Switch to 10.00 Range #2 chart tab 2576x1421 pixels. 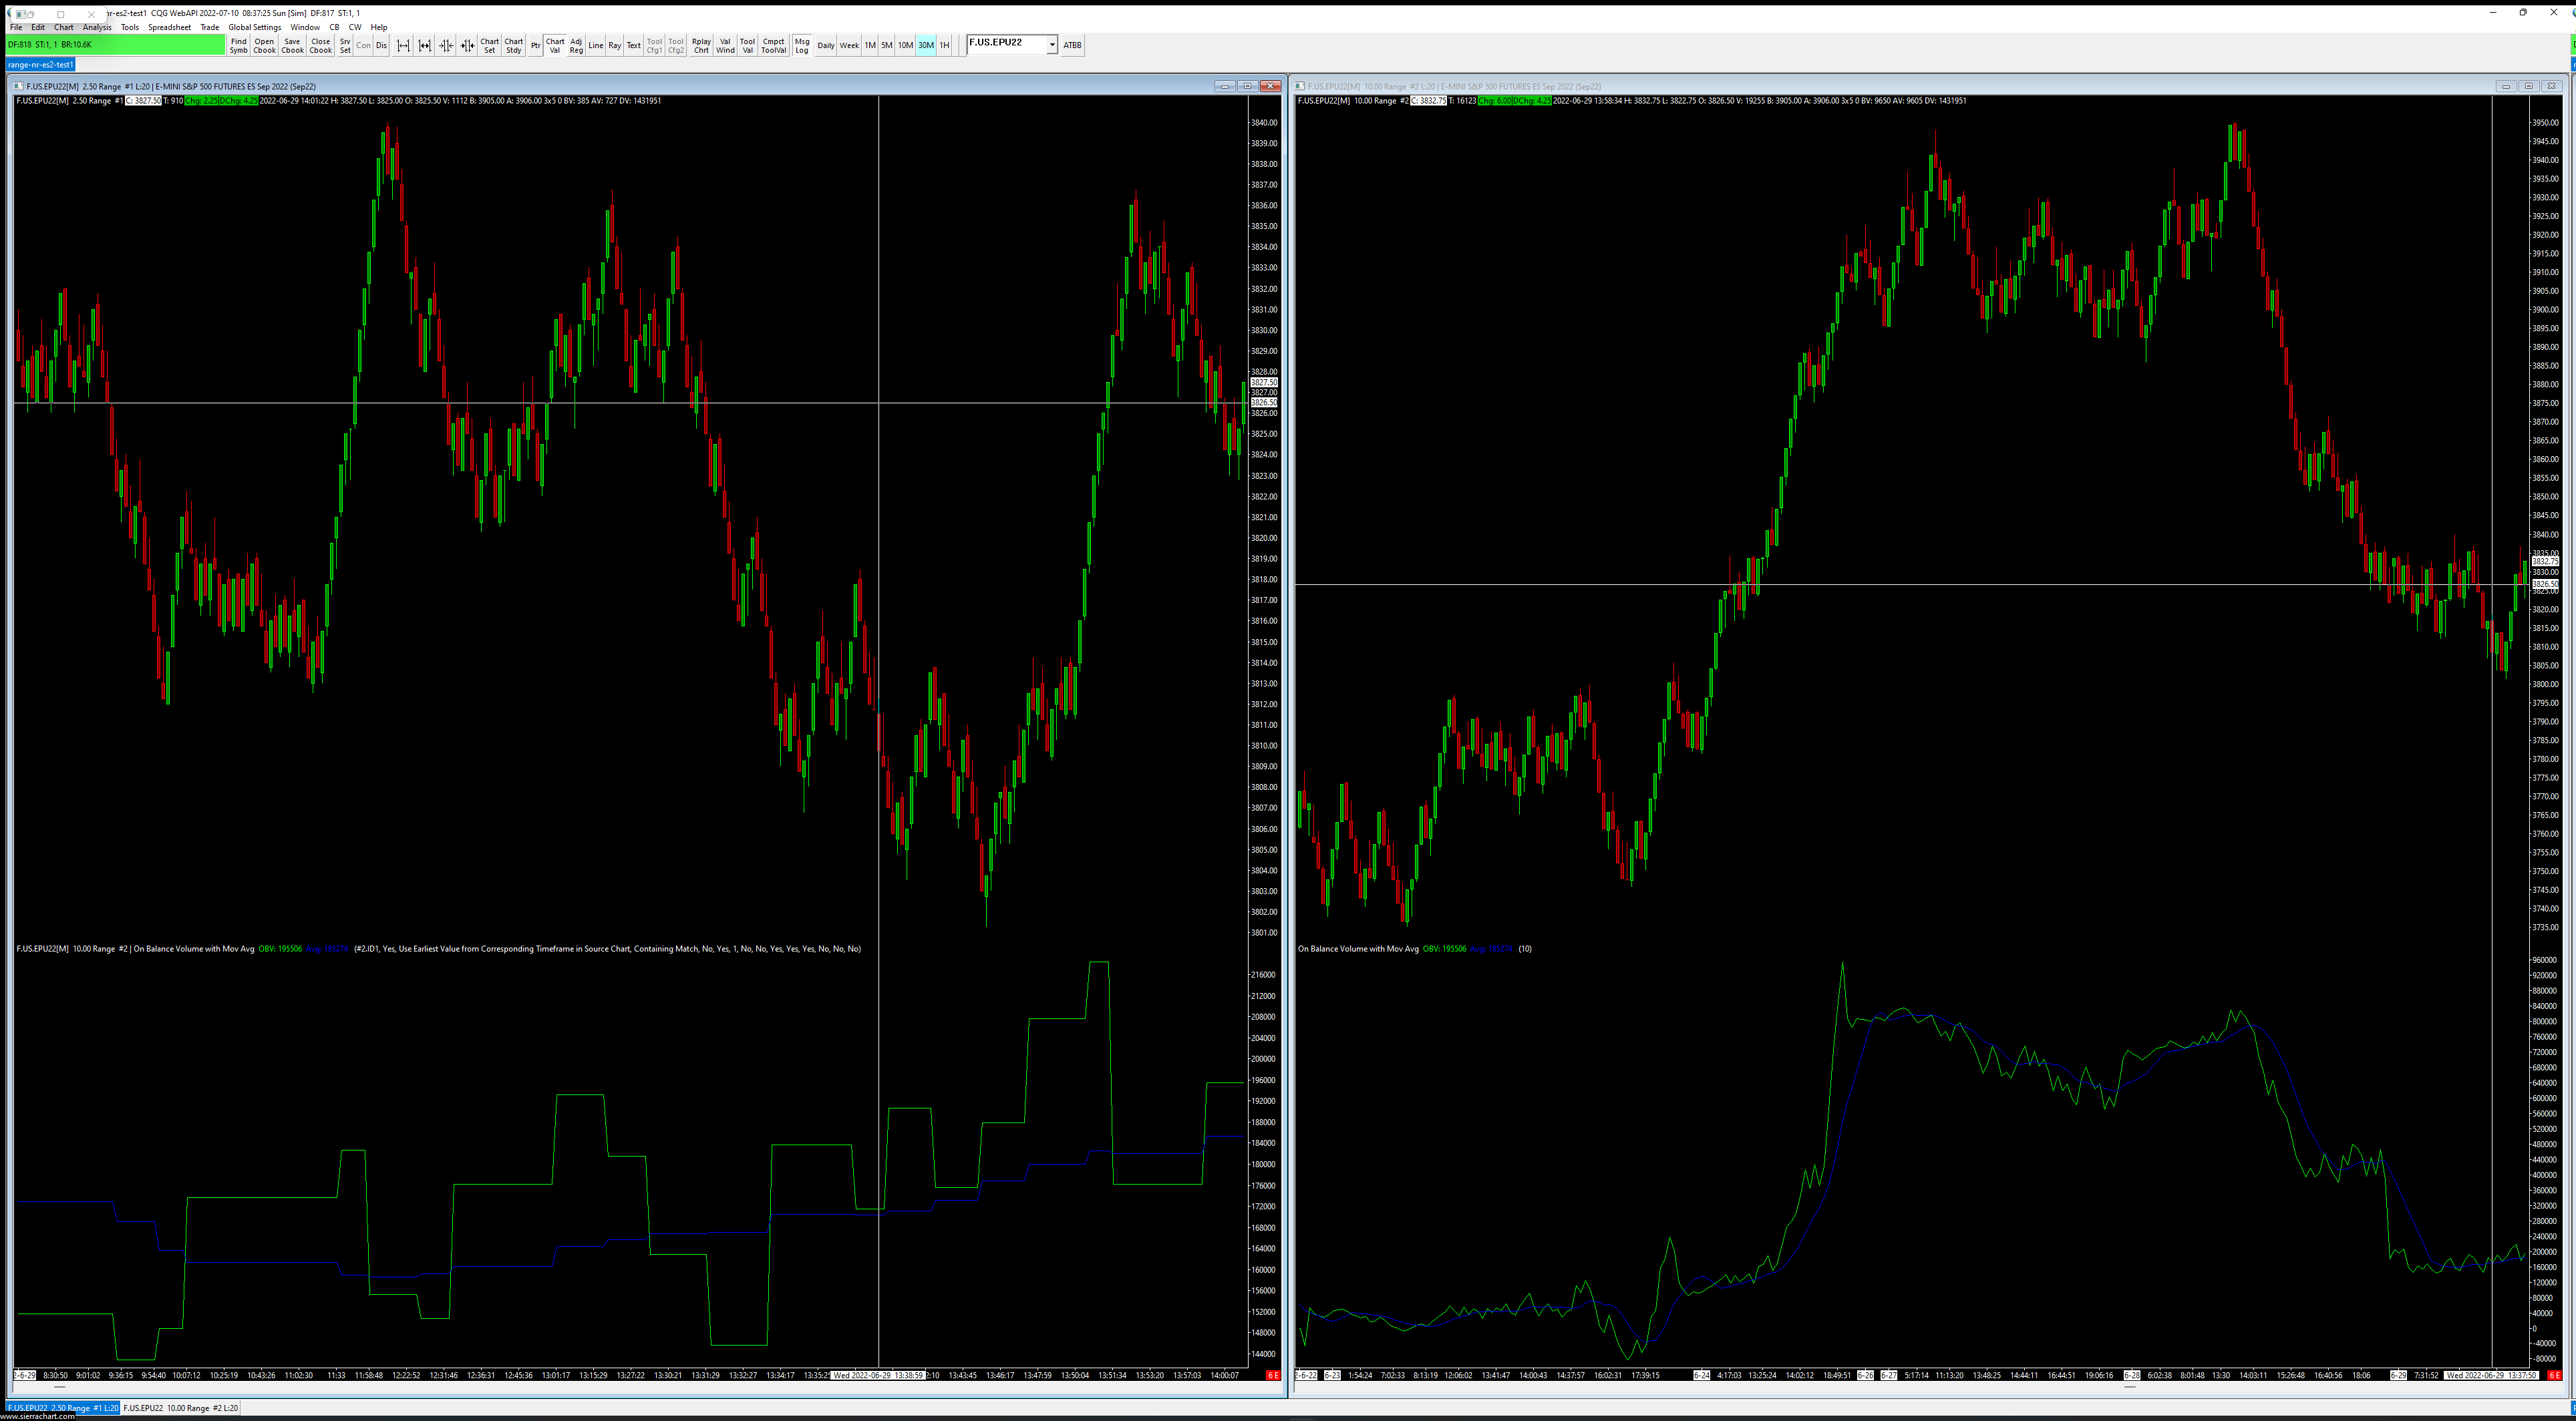point(181,1408)
